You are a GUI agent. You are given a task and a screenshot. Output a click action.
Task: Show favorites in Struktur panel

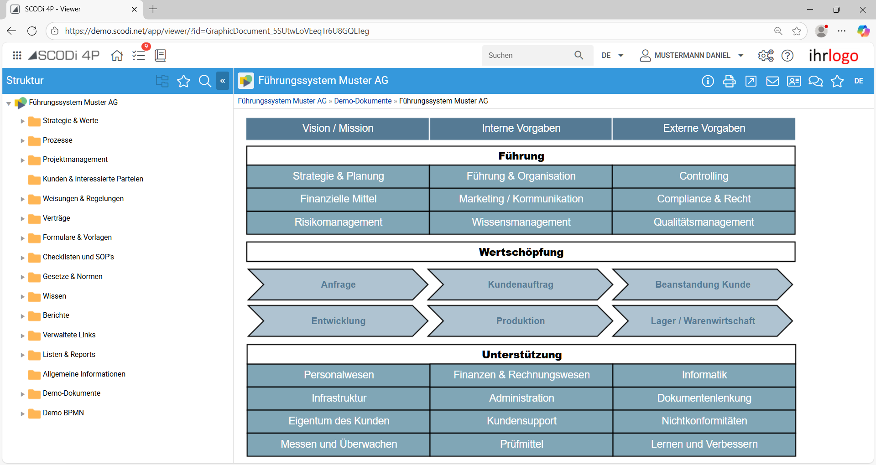click(183, 81)
